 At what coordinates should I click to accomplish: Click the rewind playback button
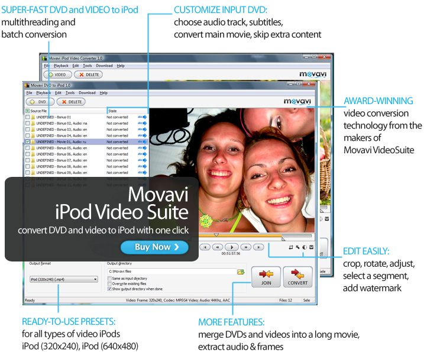218,247
